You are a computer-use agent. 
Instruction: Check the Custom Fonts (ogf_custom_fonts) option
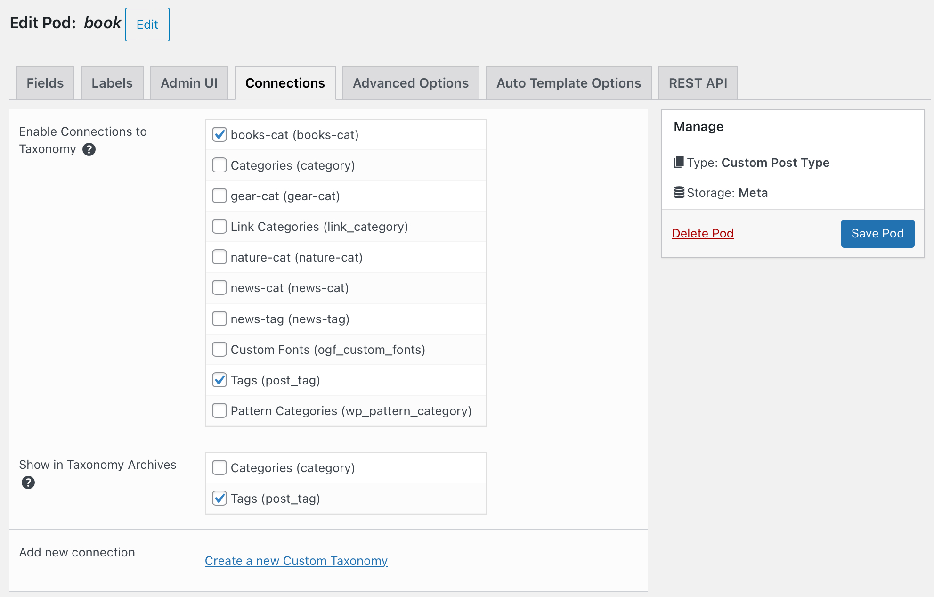[x=219, y=350]
